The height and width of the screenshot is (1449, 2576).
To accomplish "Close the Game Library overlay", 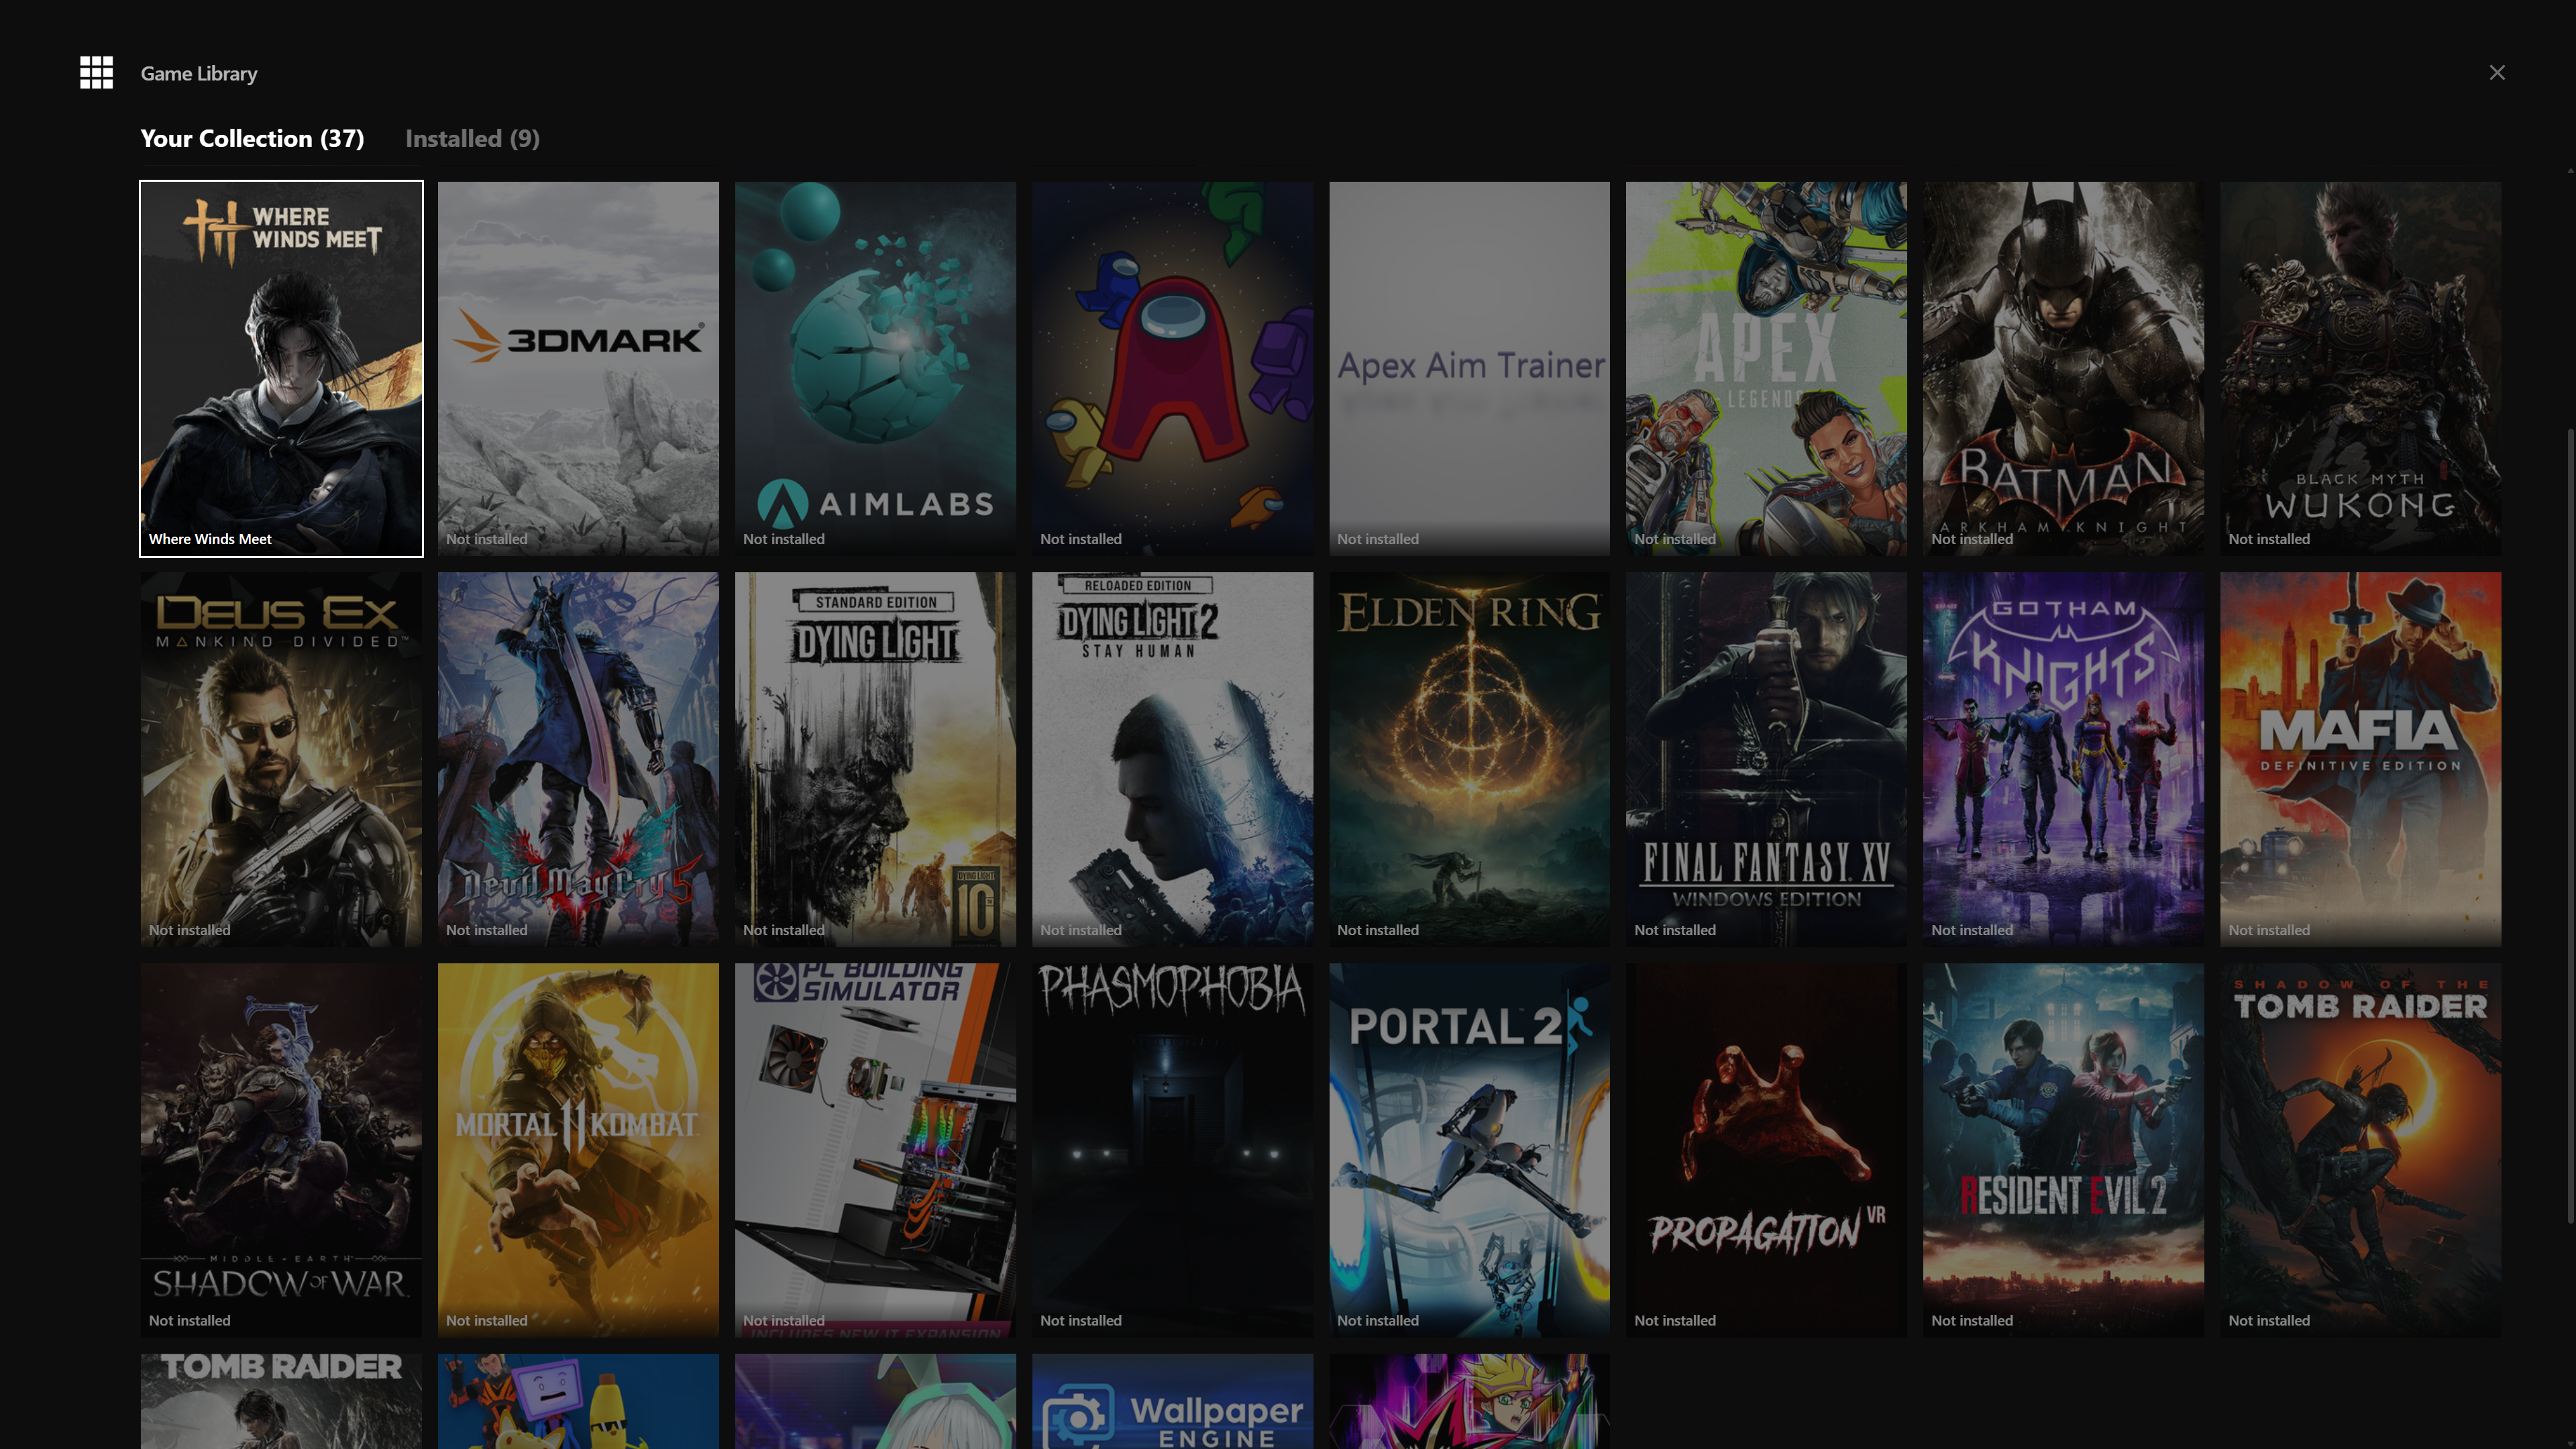I will click(x=2497, y=72).
